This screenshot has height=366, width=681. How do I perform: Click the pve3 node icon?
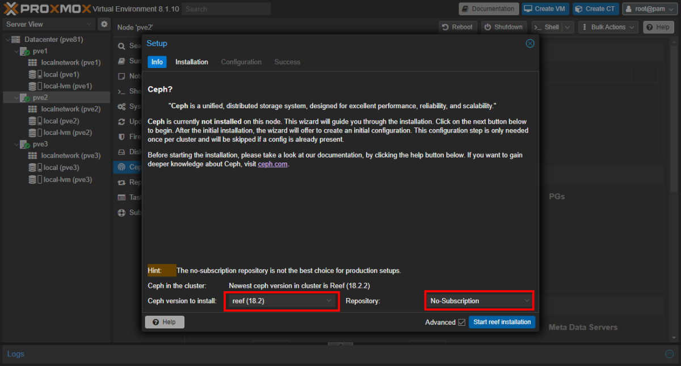coord(25,144)
